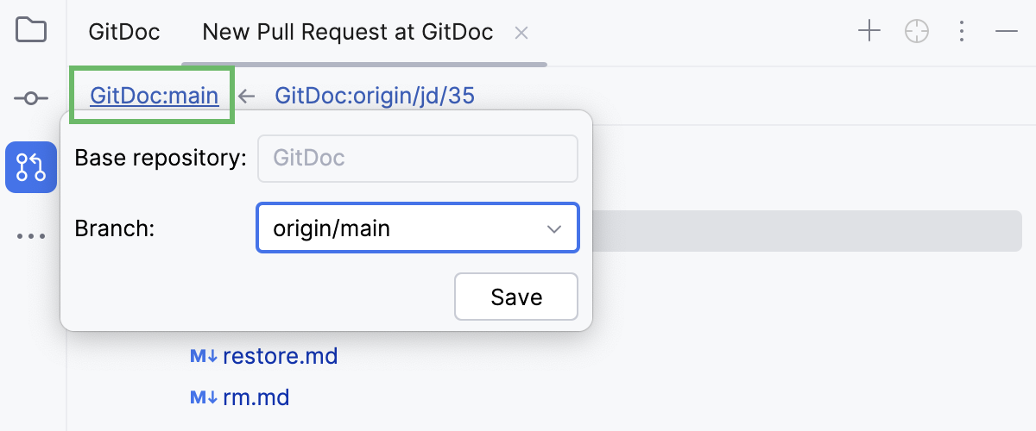
Task: Close the New Pull Request tab
Action: [x=521, y=33]
